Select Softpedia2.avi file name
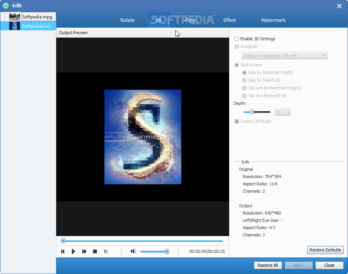Image resolution: width=348 pixels, height=274 pixels. point(37,26)
